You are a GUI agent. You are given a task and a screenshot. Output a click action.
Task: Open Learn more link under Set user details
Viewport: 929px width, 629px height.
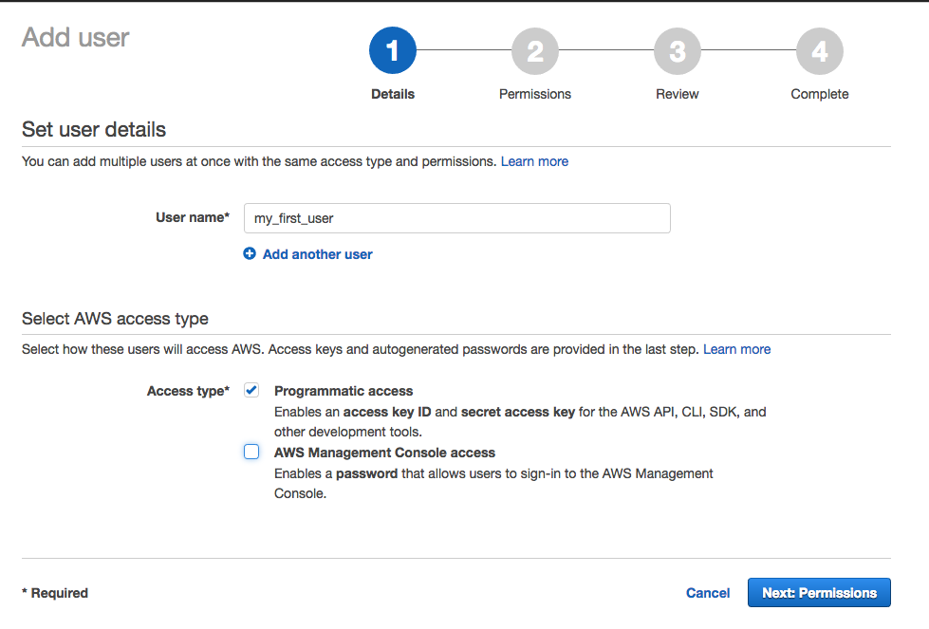(x=534, y=161)
